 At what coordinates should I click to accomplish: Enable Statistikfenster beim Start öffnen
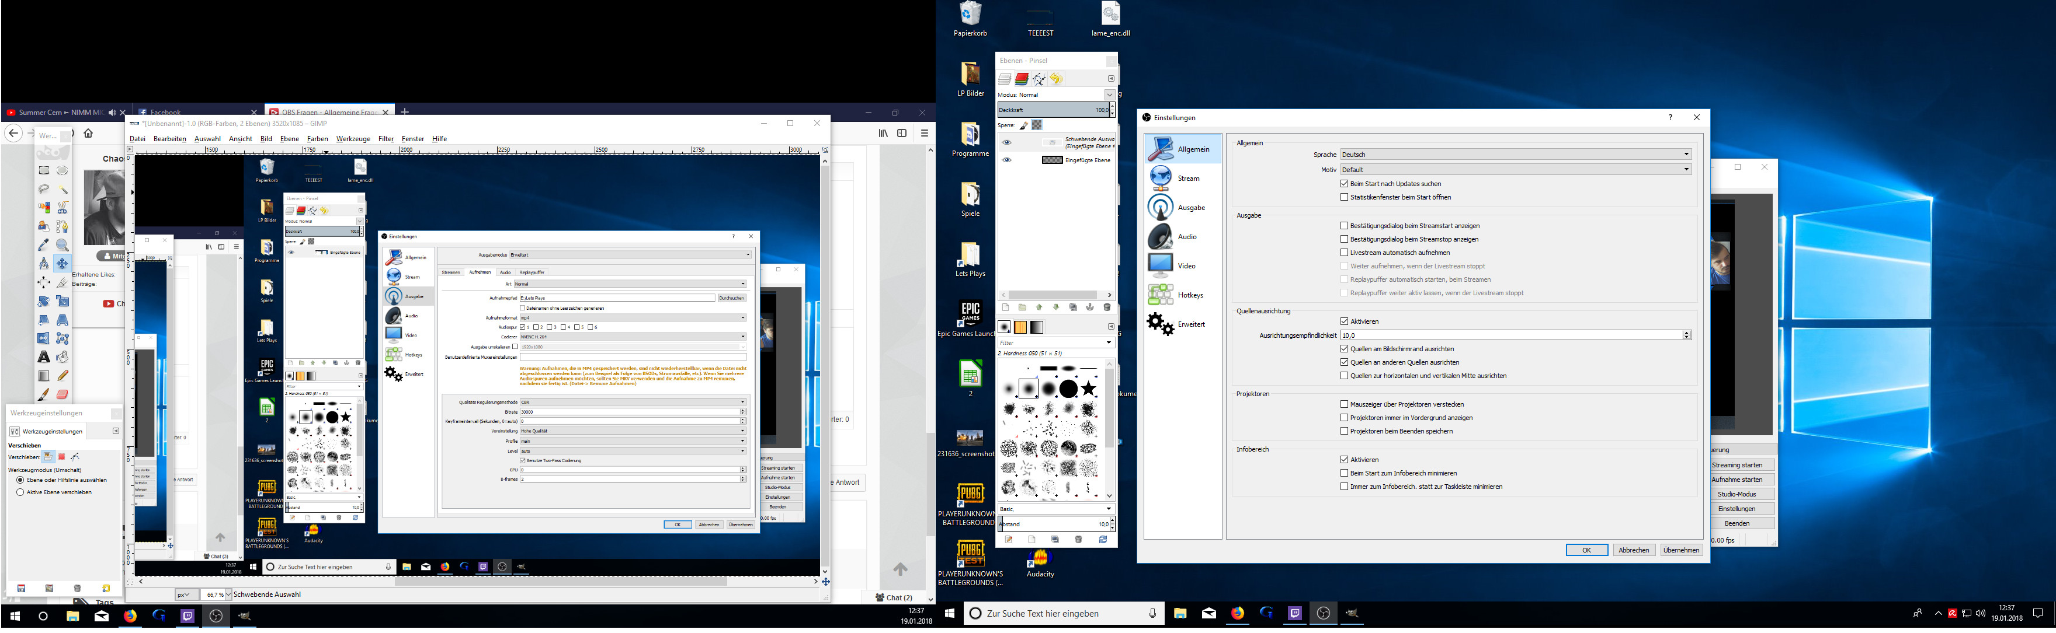point(1344,198)
